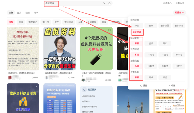
Task: Select the ppt chip
Action: coord(80,22)
